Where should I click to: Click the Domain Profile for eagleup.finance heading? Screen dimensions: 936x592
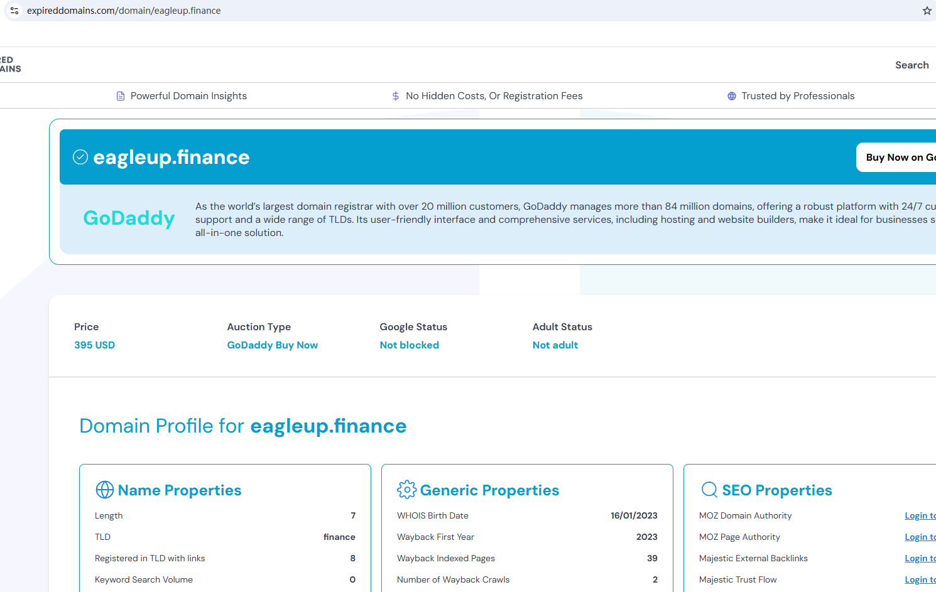[243, 426]
